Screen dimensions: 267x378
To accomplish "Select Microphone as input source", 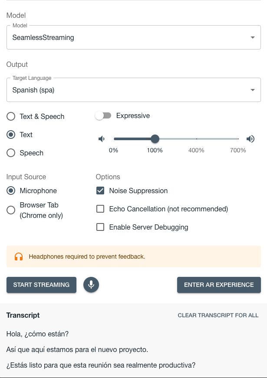I will point(11,191).
